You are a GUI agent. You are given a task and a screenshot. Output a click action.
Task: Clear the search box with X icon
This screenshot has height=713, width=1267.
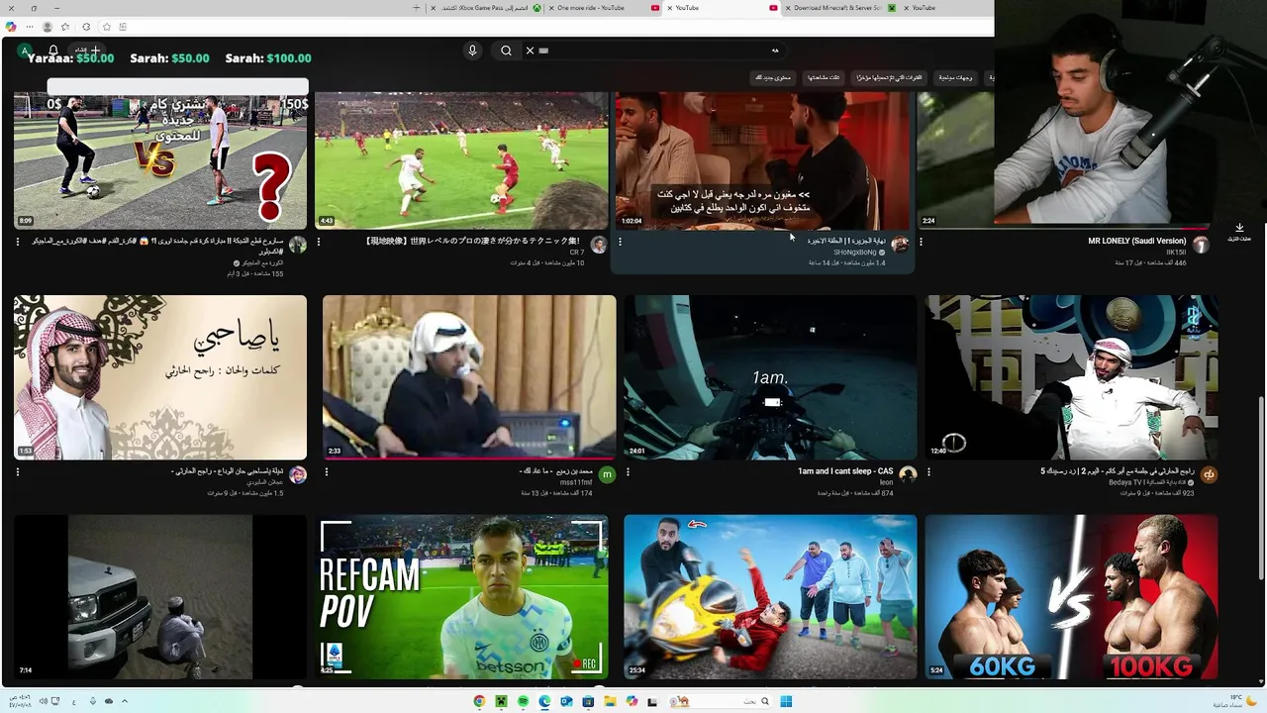coord(530,51)
